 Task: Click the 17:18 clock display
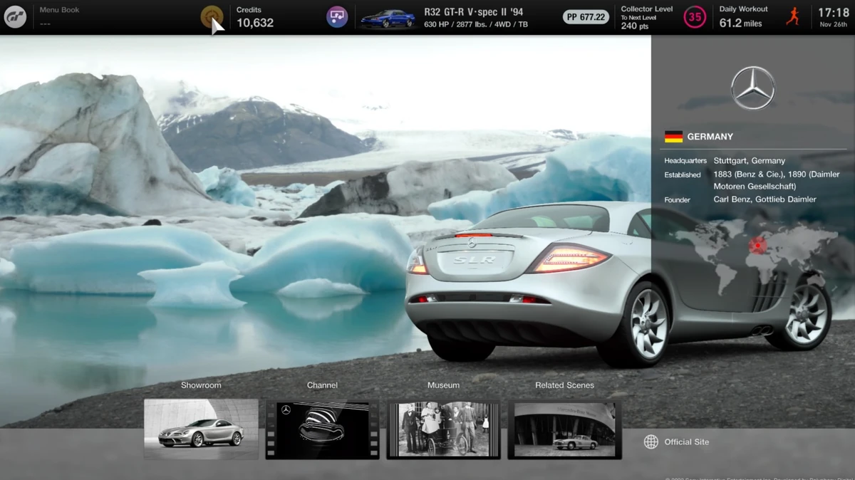coord(833,13)
